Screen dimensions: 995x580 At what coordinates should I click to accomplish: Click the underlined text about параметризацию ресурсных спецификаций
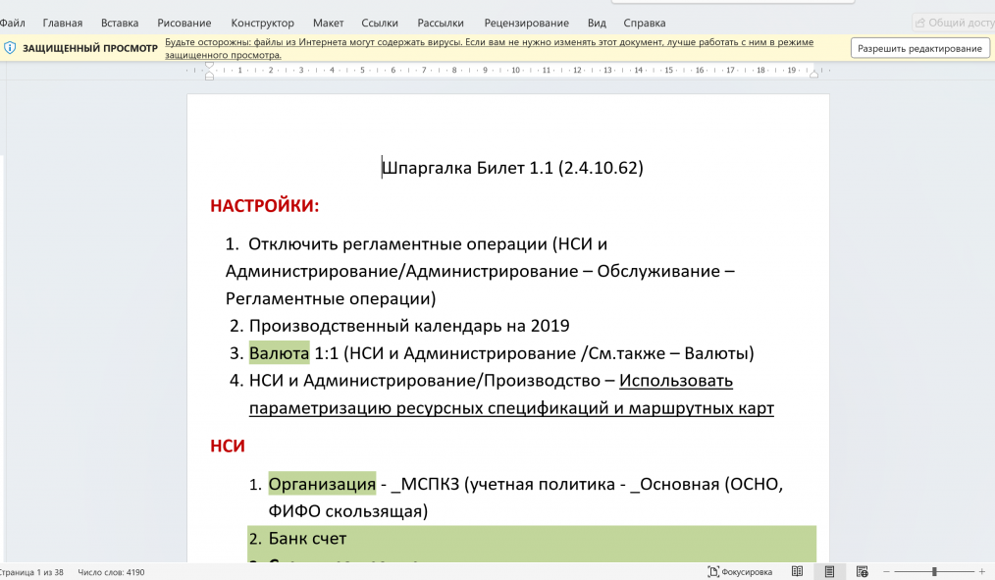click(x=511, y=407)
